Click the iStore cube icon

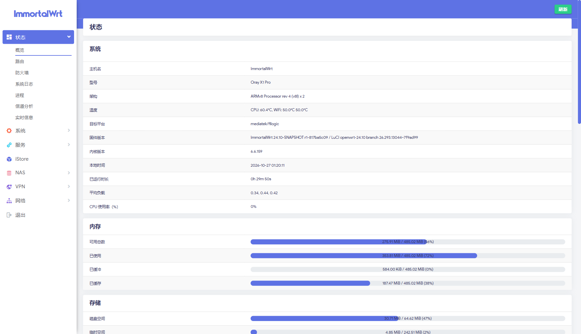tap(9, 159)
